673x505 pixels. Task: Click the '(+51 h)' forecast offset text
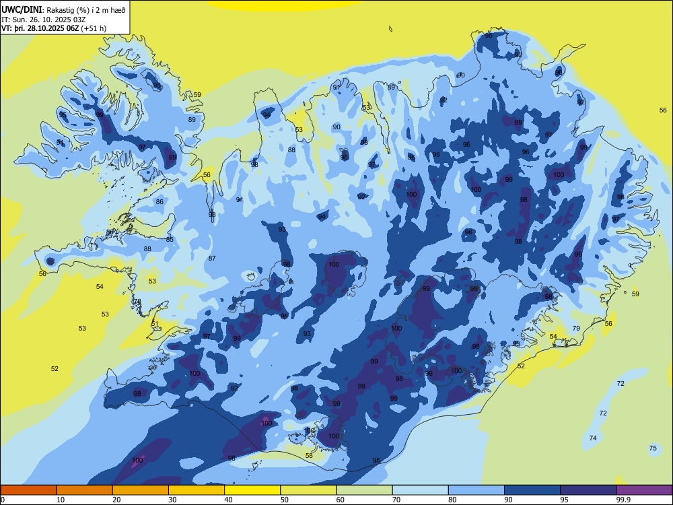tap(94, 28)
